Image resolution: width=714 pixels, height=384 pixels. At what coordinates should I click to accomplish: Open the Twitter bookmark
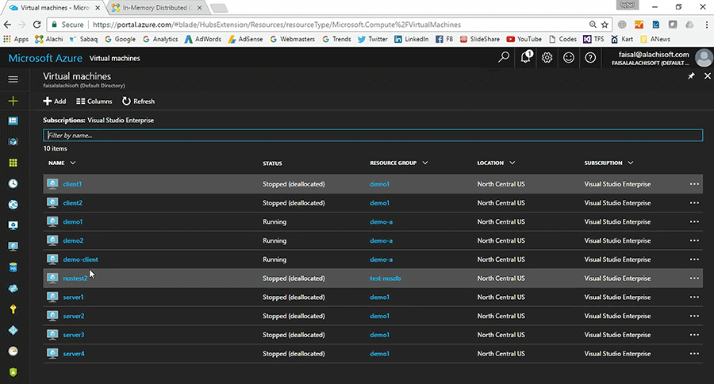click(x=373, y=39)
